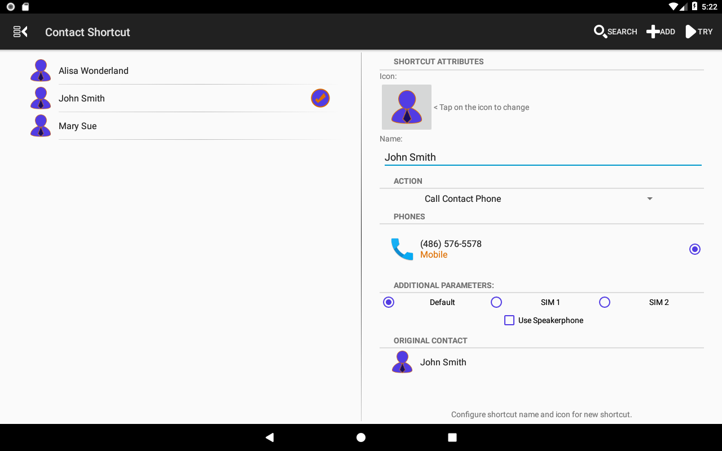Click Alisa Wonderland's avatar icon
The width and height of the screenshot is (722, 451).
(41, 70)
